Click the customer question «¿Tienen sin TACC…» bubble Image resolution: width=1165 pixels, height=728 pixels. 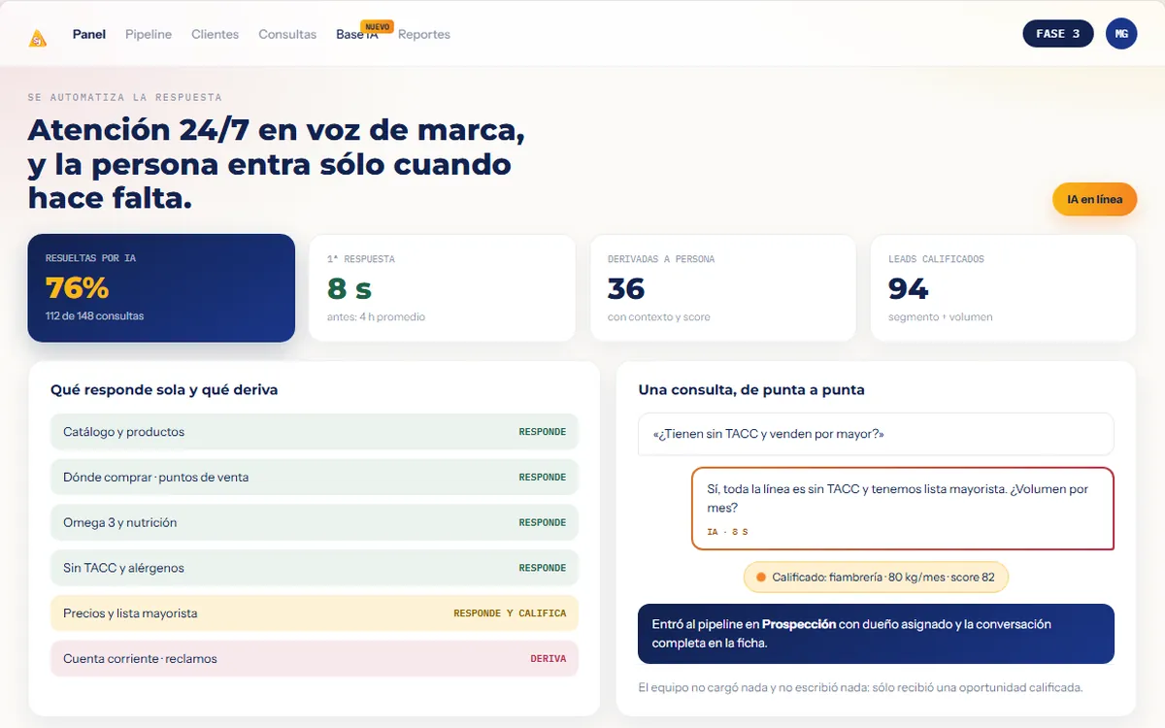[876, 434]
